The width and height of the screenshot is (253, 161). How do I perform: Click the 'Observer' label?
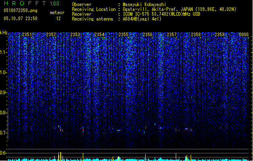[82, 4]
